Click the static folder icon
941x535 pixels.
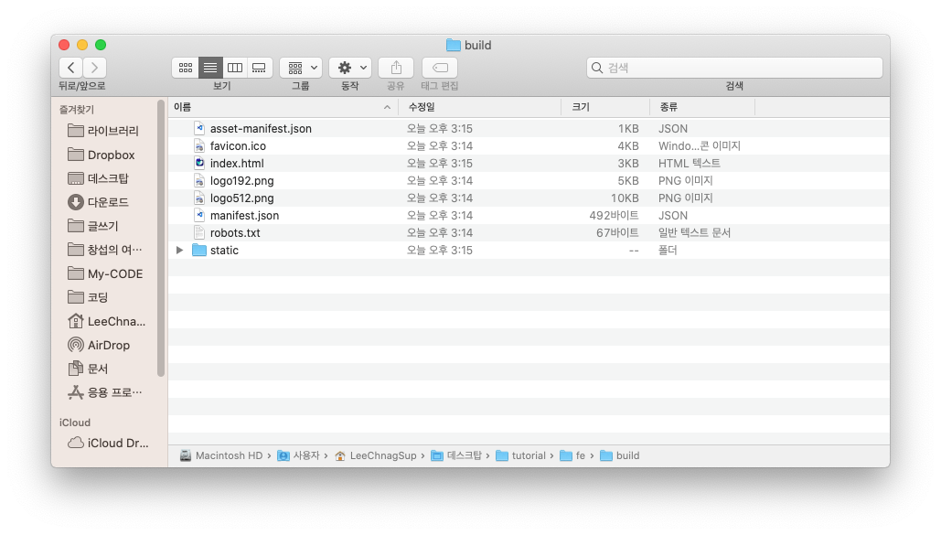coord(199,250)
